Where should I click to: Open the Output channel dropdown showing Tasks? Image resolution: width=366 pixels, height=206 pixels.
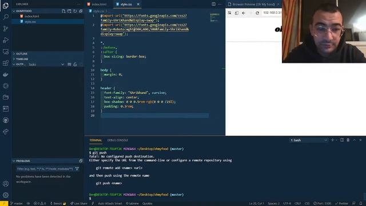[x=46, y=64]
